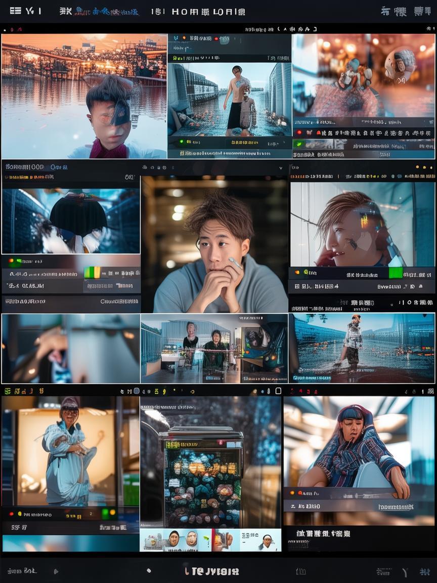
Task: Click the small speaker icon in bottom-left bar
Action: (x=56, y=571)
